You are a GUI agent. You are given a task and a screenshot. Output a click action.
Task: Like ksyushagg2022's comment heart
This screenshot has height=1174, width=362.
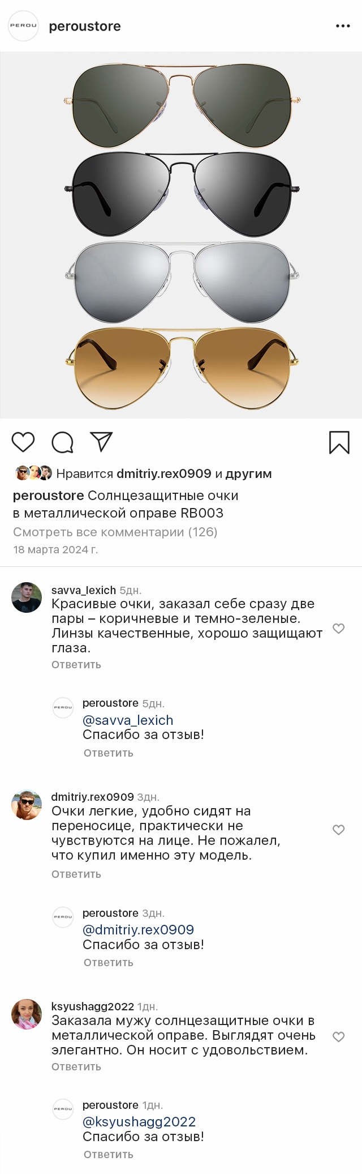click(338, 1036)
